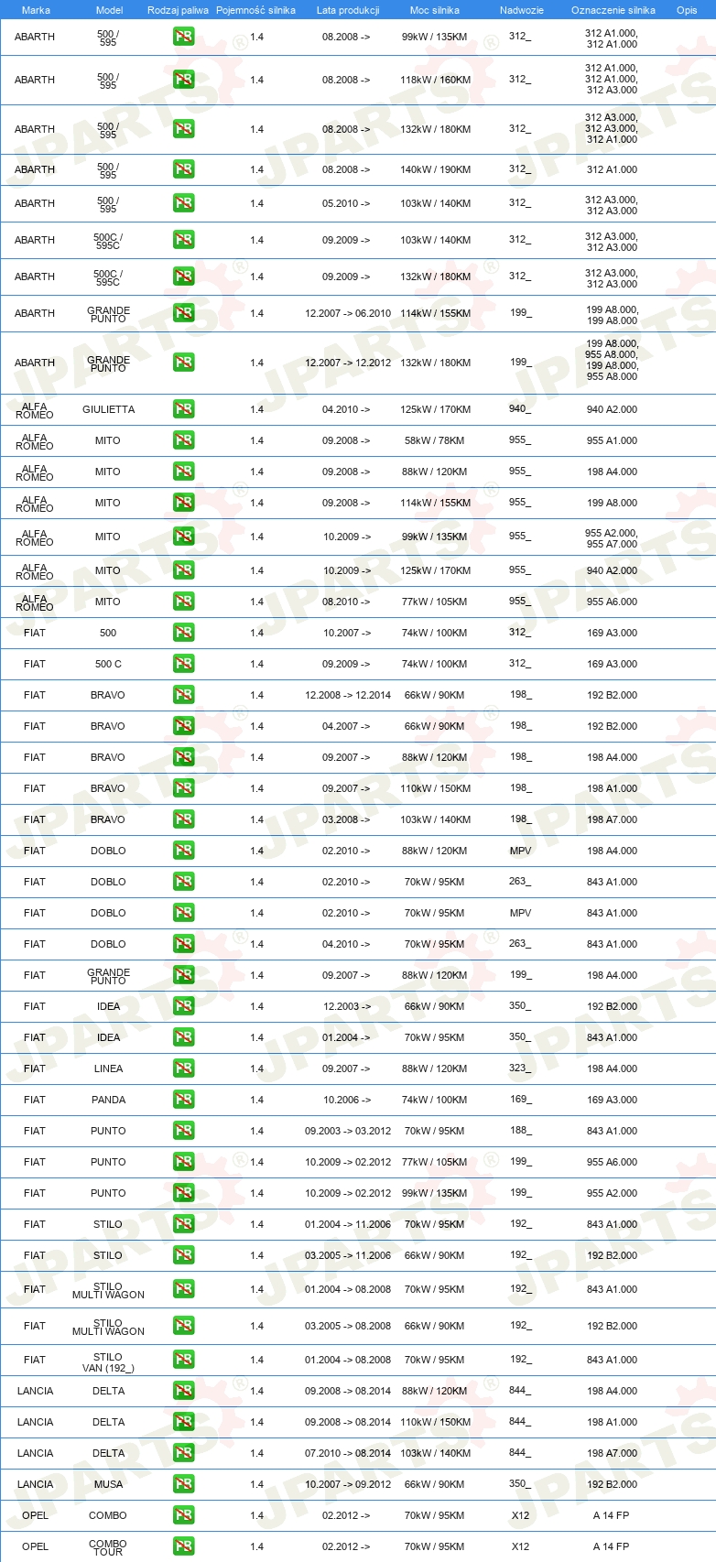Click the Rodzaj paliwa column header
The image size is (716, 1562).
(178, 10)
